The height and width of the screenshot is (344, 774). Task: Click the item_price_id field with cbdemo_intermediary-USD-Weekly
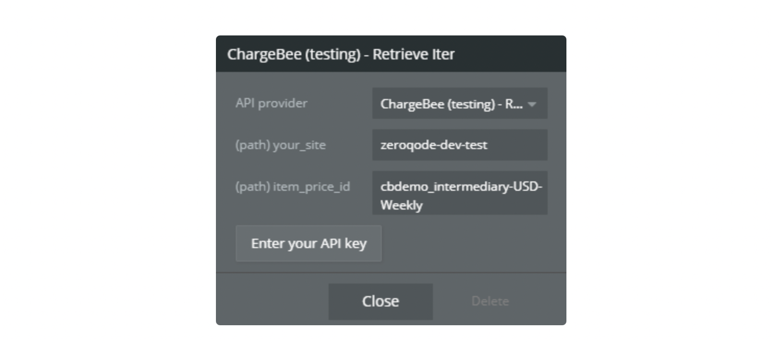459,193
